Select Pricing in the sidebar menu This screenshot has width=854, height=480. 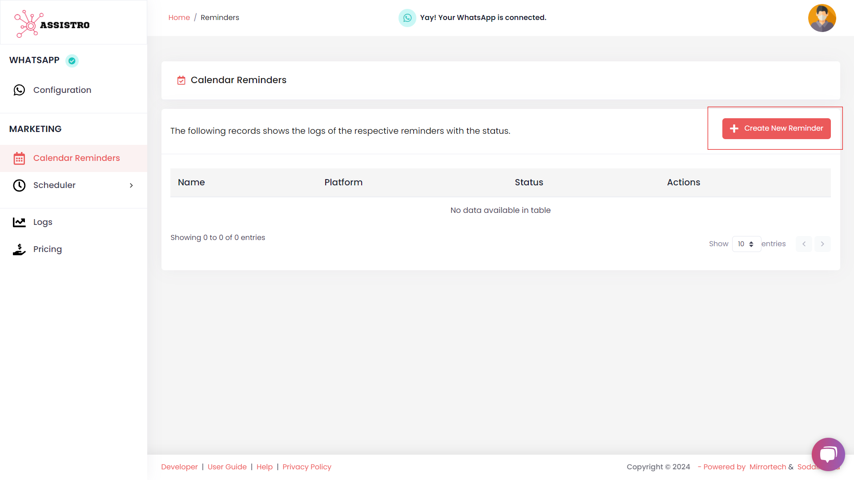pos(47,249)
